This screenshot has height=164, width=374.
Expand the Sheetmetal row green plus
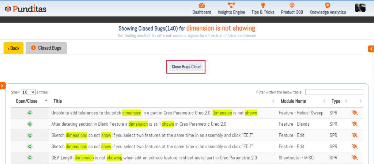30,158
